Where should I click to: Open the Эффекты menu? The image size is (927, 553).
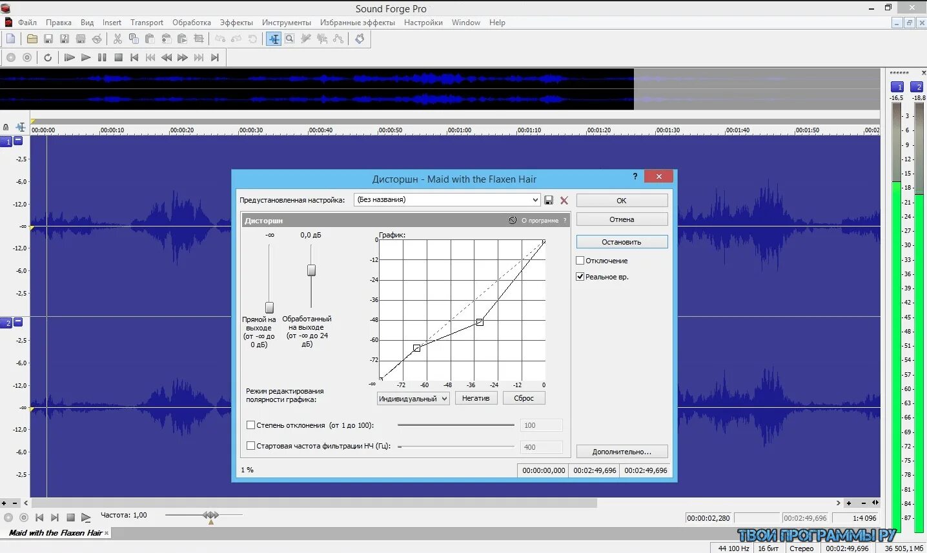pyautogui.click(x=236, y=23)
